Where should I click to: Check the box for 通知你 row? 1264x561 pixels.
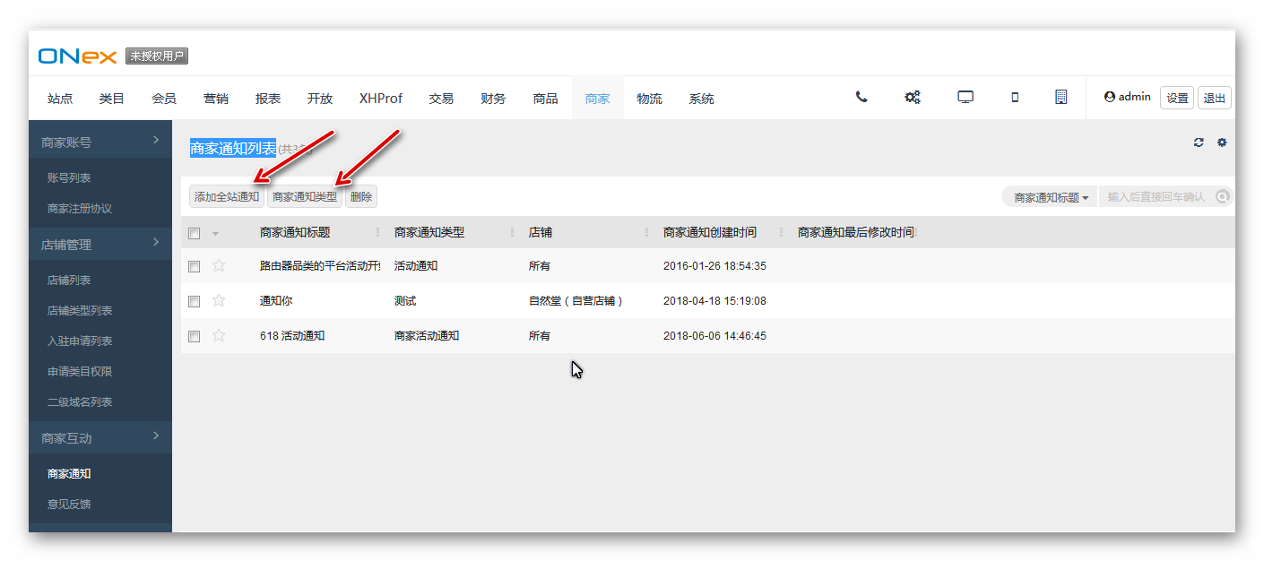[x=194, y=301]
